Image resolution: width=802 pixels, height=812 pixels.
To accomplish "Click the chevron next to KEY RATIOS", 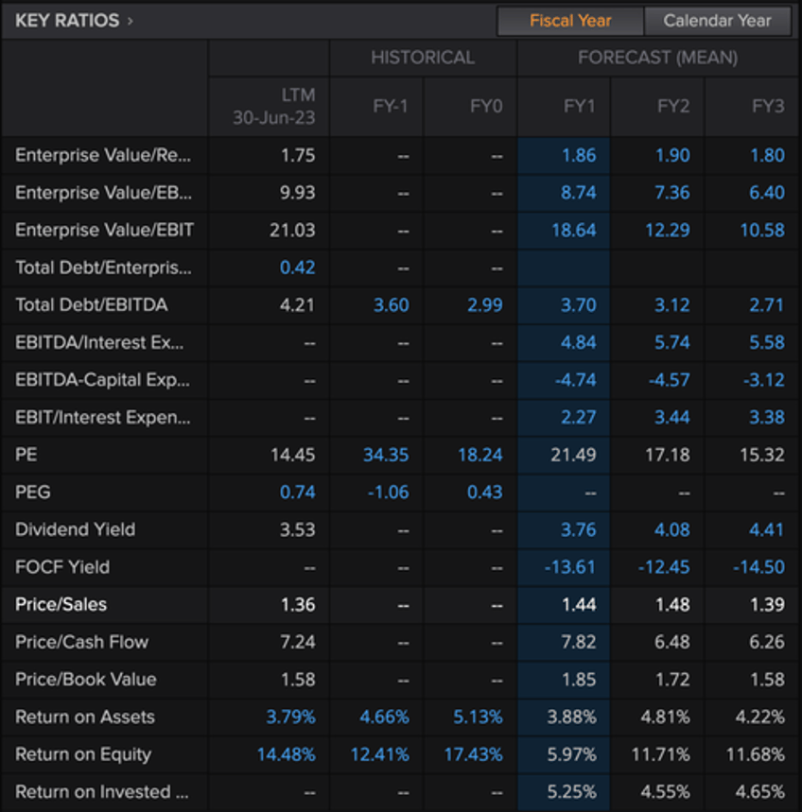I will [130, 21].
